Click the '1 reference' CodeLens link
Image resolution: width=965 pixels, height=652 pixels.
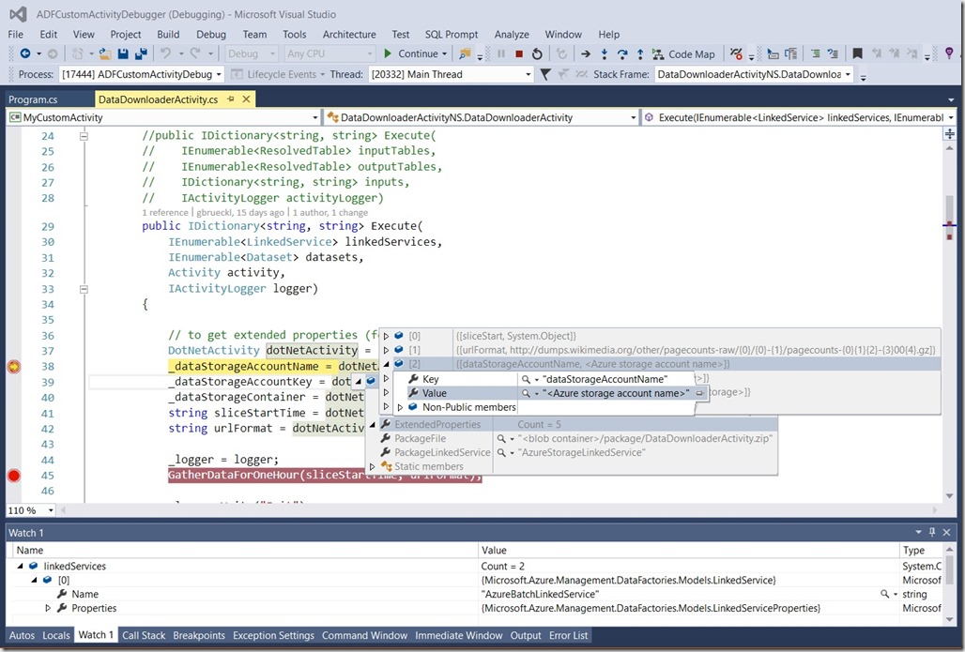coord(165,213)
